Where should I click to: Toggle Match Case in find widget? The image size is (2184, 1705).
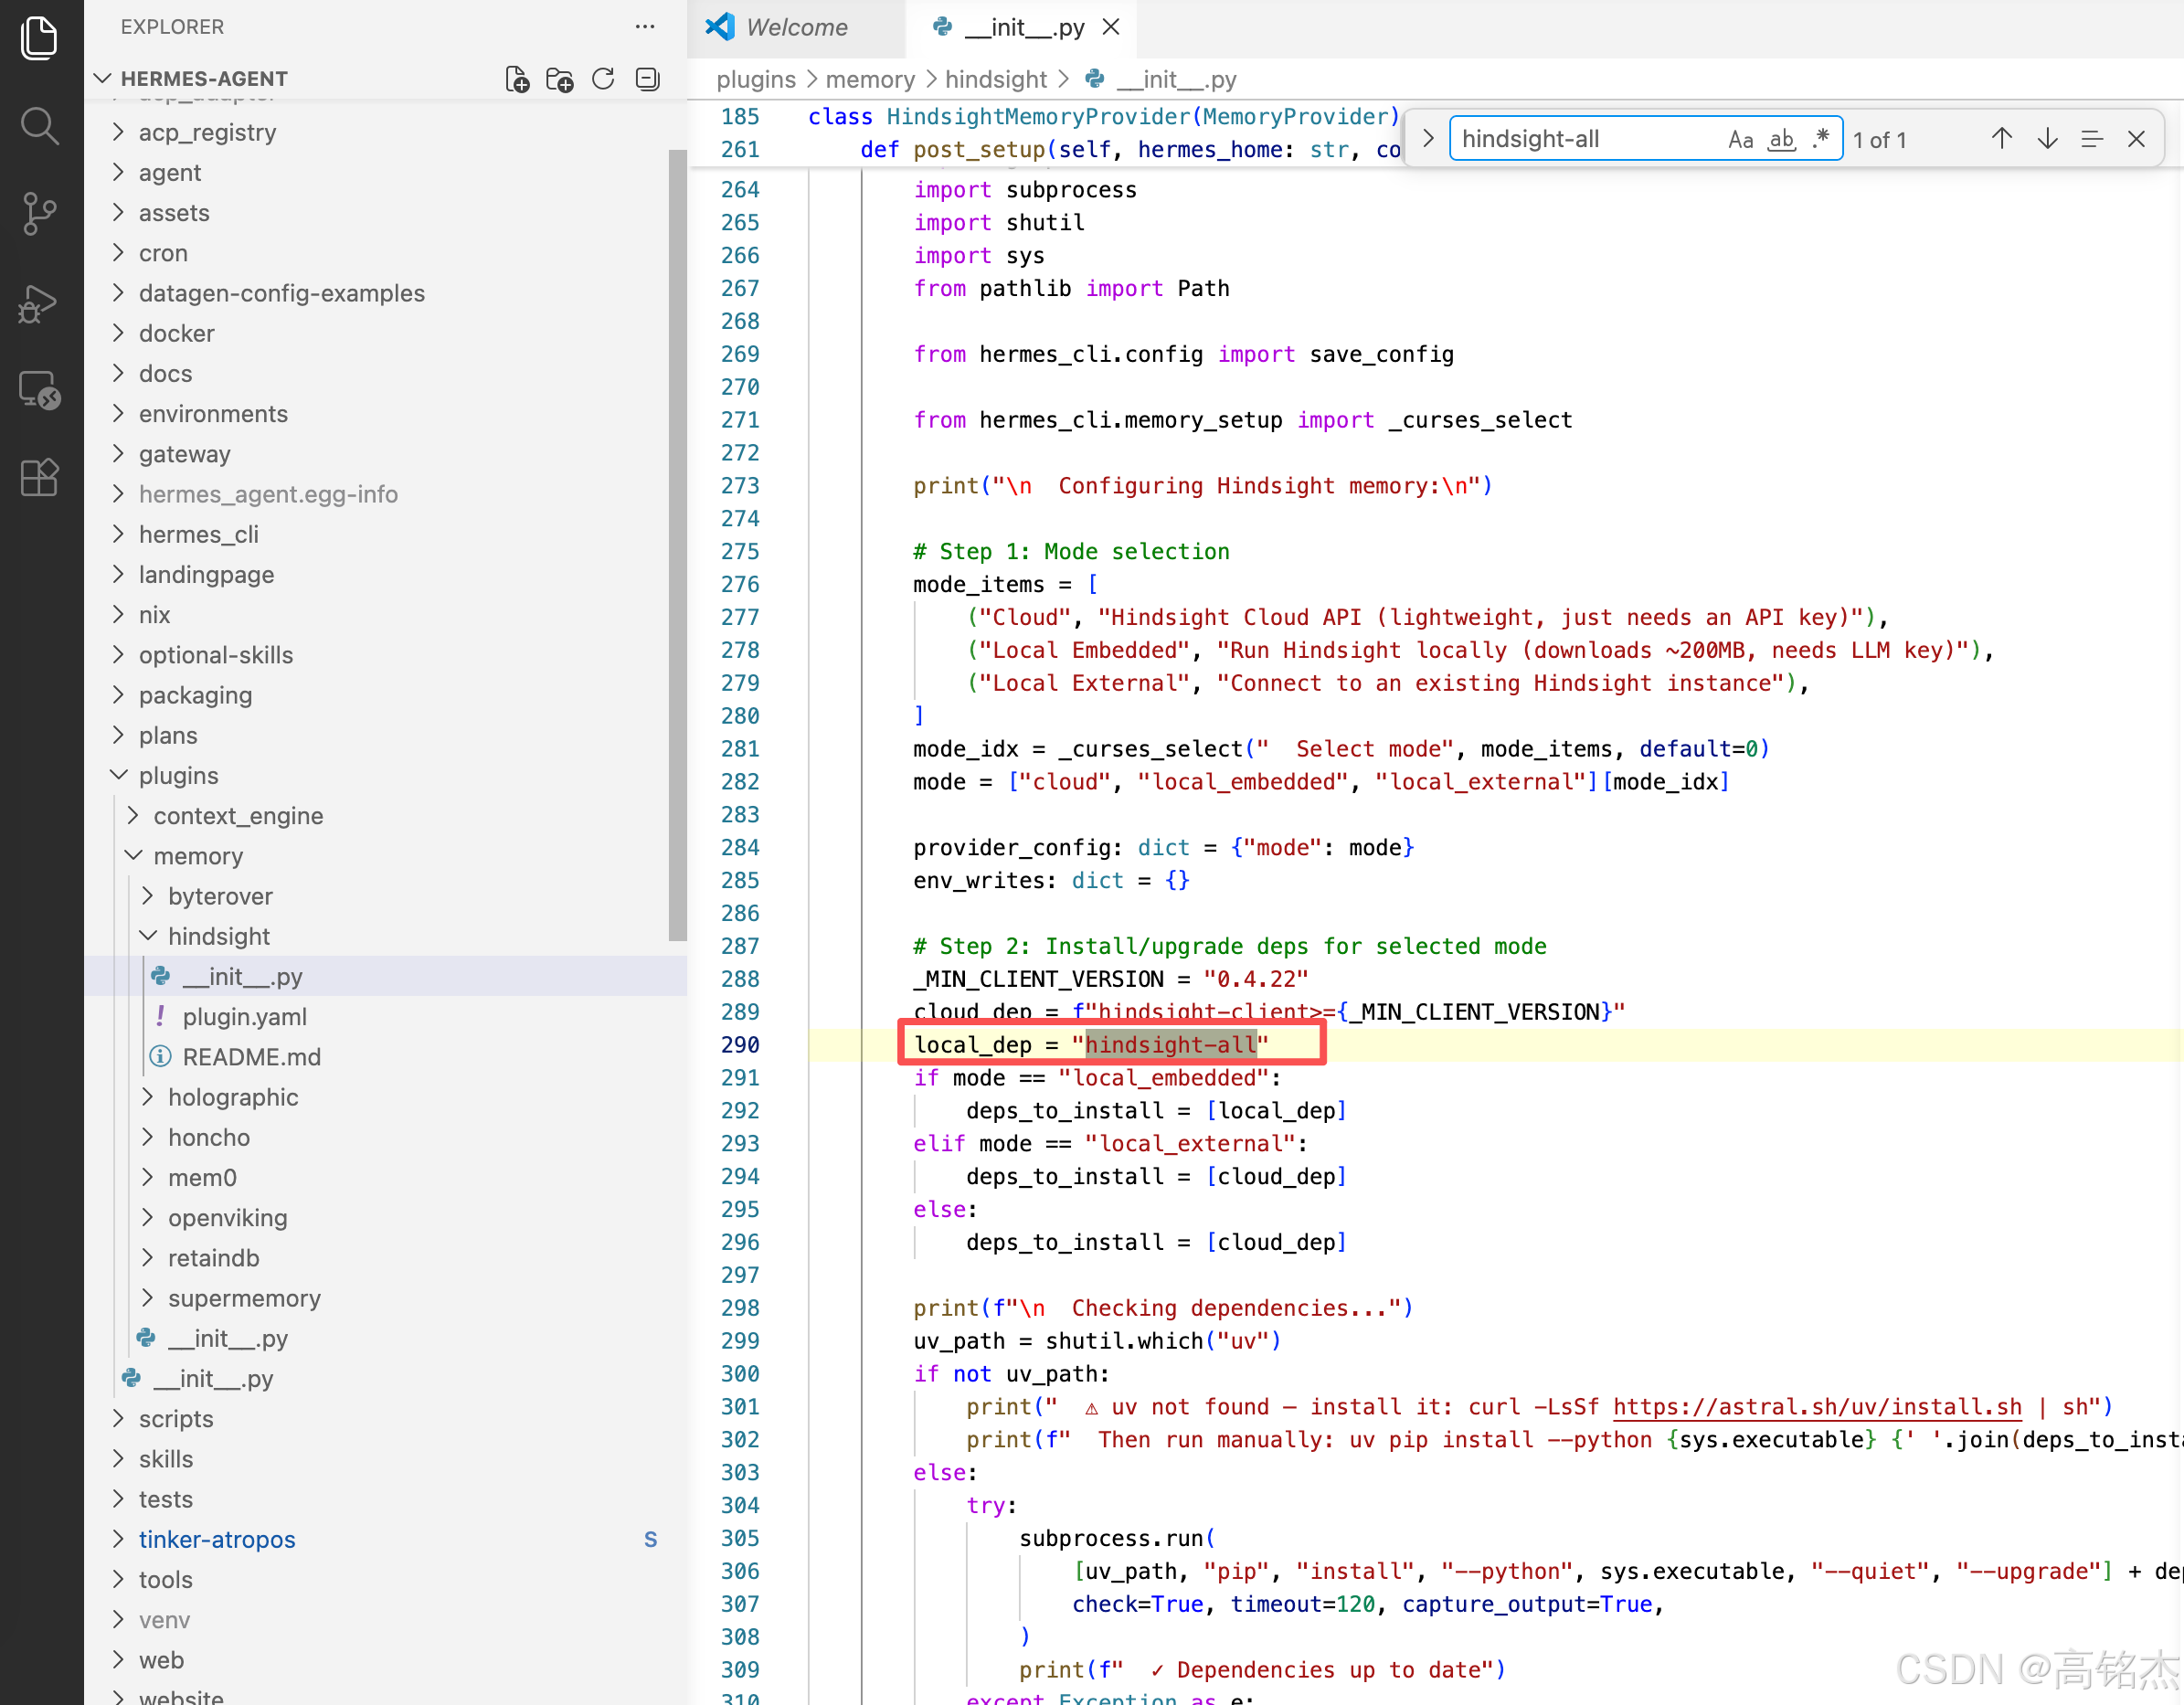coord(1740,139)
